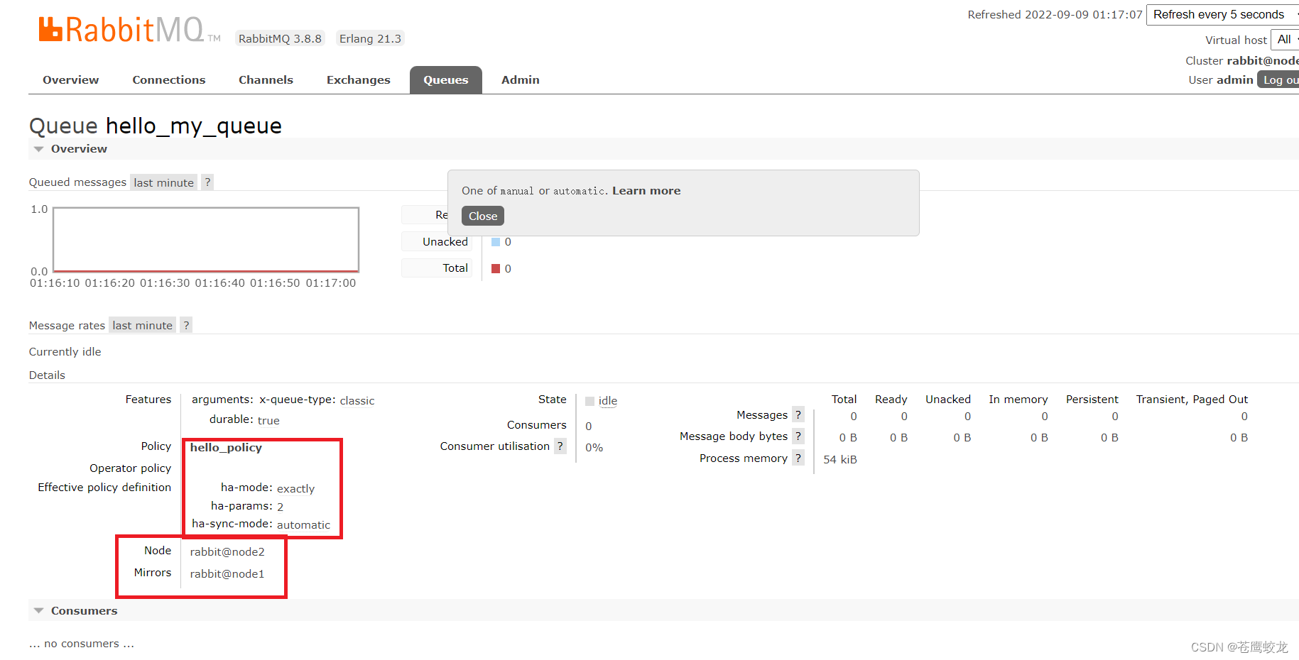Open the refresh interval dropdown
The image size is (1299, 660).
point(1222,15)
